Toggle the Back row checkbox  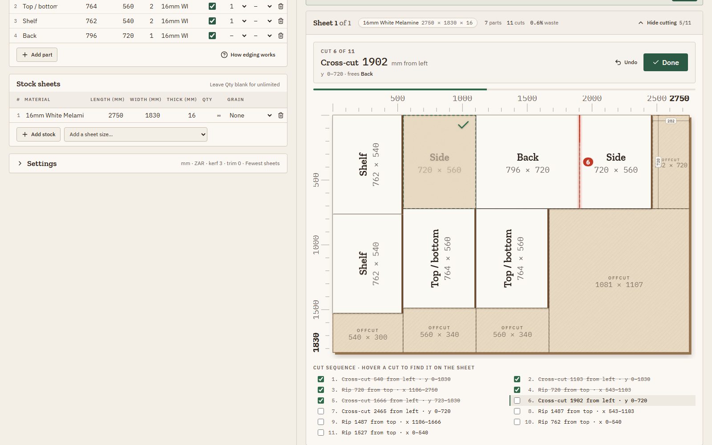coord(212,36)
